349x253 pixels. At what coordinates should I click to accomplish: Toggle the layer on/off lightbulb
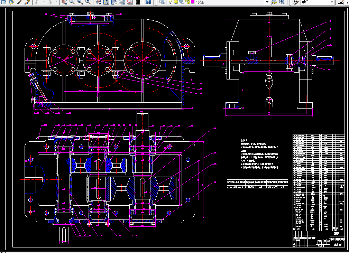click(171, 2)
